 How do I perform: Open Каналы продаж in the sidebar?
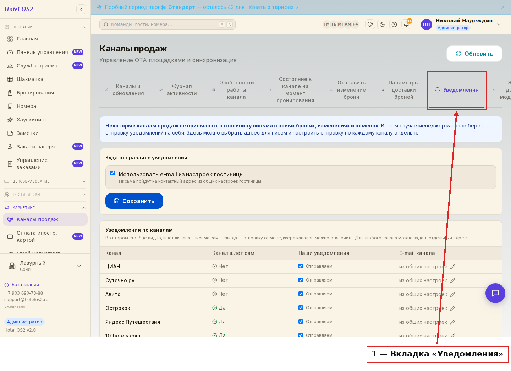point(45,219)
